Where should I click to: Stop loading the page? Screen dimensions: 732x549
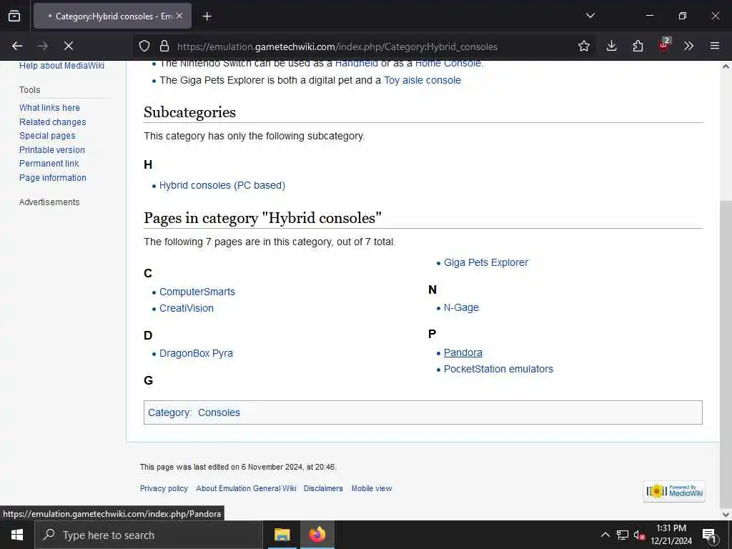point(69,46)
